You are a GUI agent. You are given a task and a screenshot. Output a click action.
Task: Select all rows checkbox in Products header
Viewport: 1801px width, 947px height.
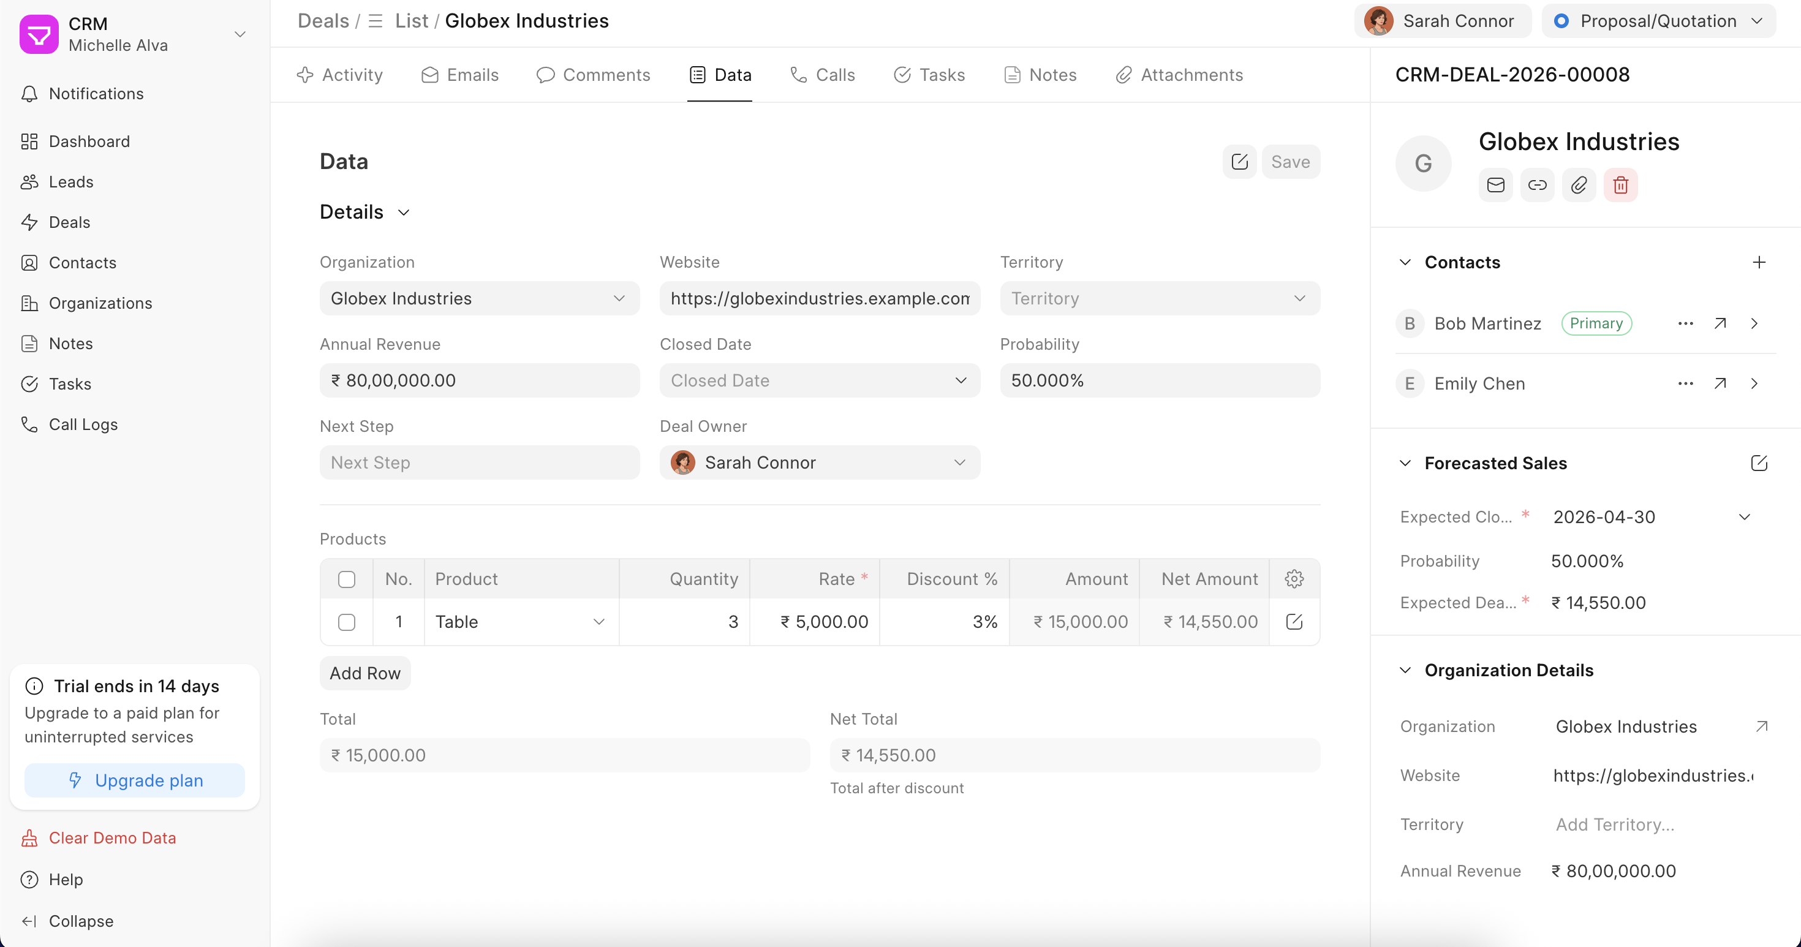point(346,579)
